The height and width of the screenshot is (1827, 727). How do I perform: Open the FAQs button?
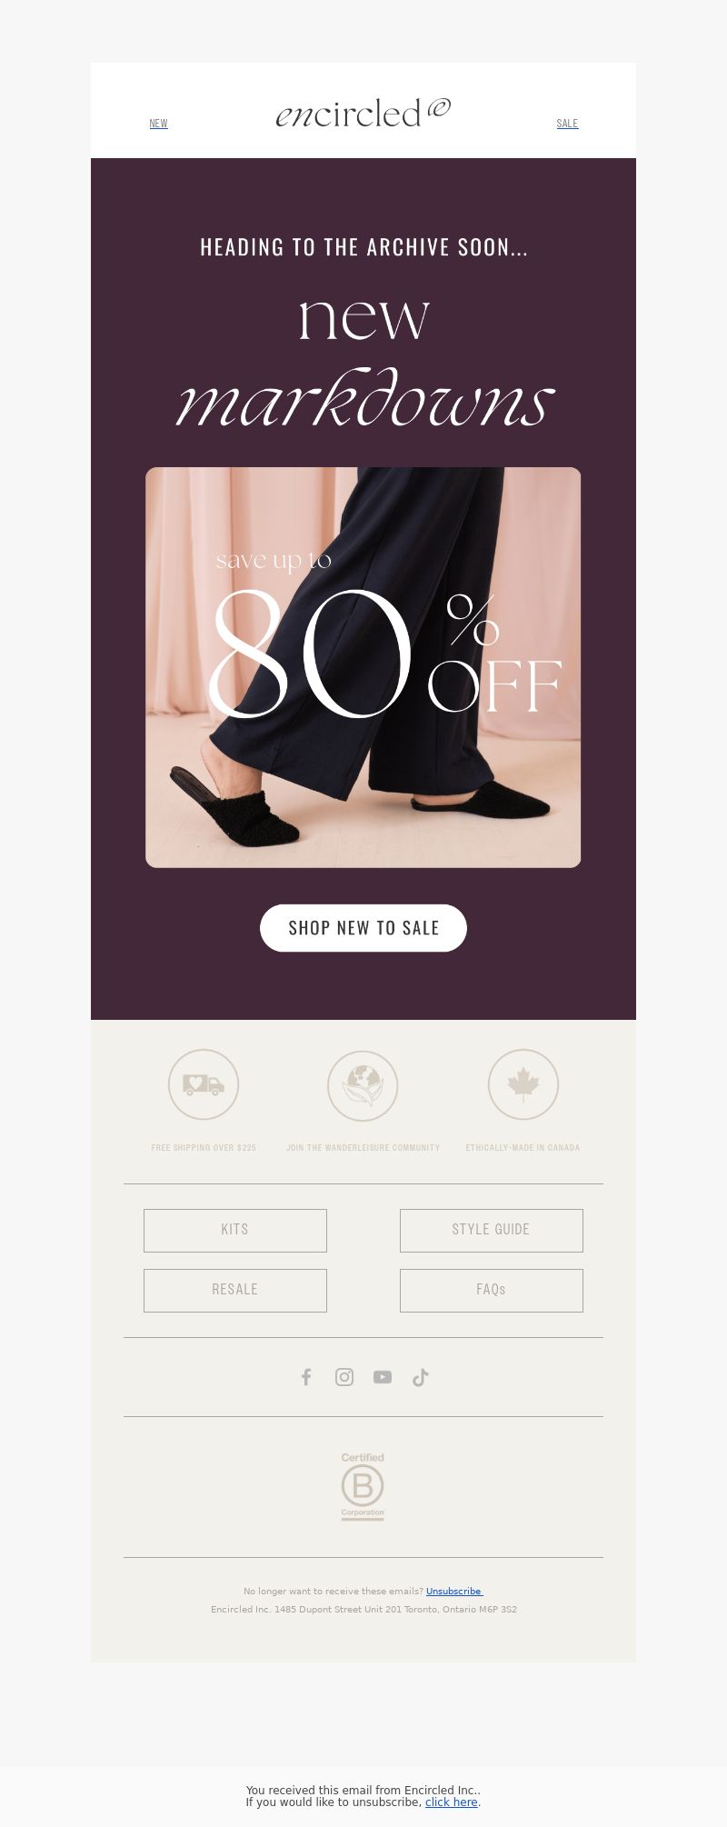(x=492, y=1290)
